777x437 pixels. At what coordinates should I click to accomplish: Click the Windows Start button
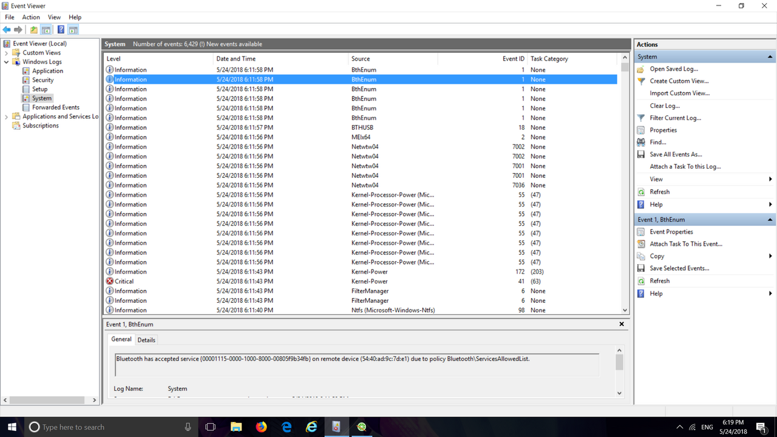pyautogui.click(x=12, y=427)
